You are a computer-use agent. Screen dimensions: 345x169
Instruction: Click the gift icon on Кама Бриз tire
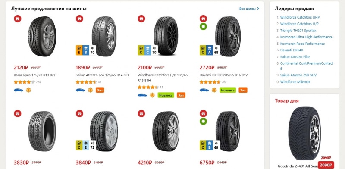(18, 19)
